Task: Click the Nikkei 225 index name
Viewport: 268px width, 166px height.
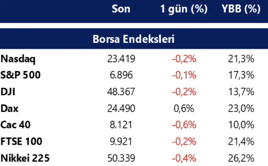Action: pos(25,158)
